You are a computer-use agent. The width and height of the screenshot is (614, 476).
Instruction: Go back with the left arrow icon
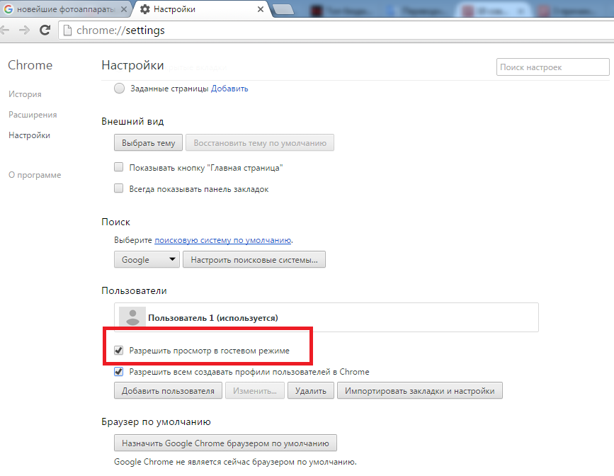[x=4, y=30]
